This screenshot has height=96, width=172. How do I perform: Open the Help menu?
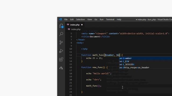119,19
